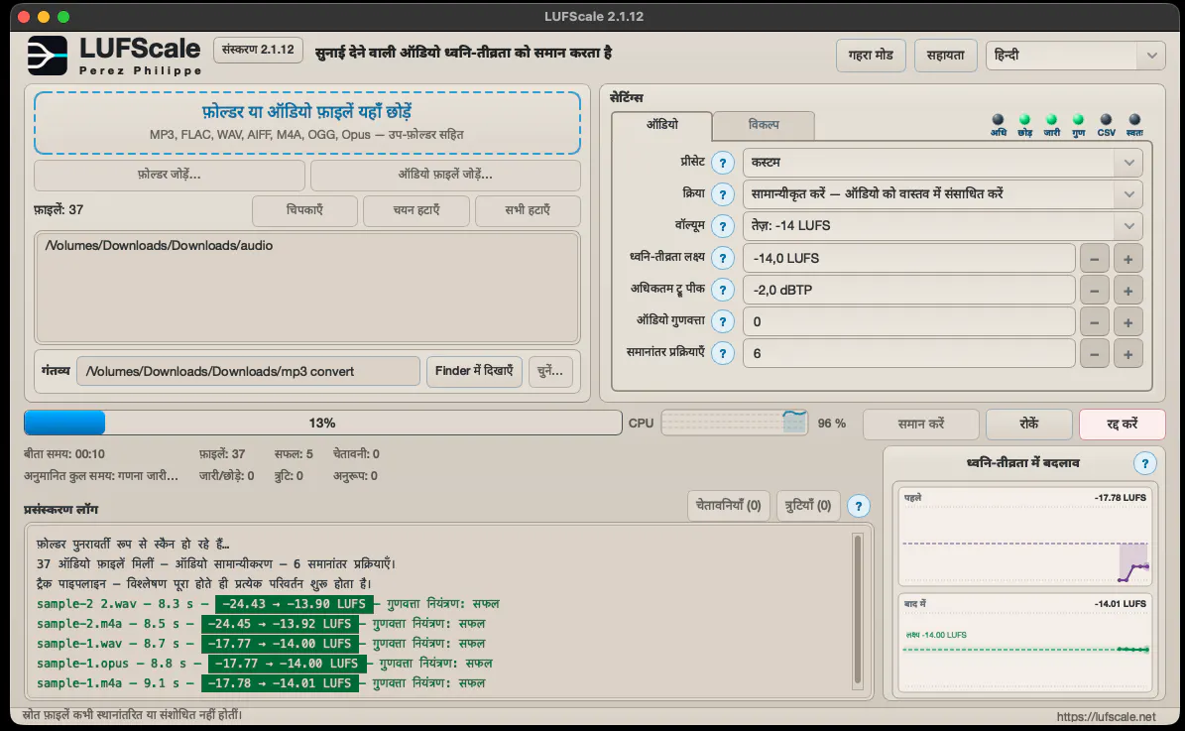The height and width of the screenshot is (731, 1185).
Task: Pause processing with रोकें button
Action: pyautogui.click(x=1028, y=425)
